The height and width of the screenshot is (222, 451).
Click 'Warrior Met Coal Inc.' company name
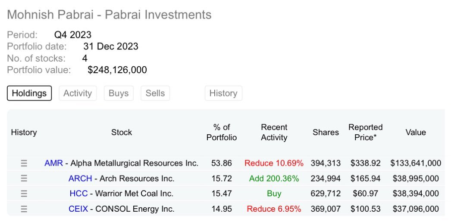(x=134, y=194)
